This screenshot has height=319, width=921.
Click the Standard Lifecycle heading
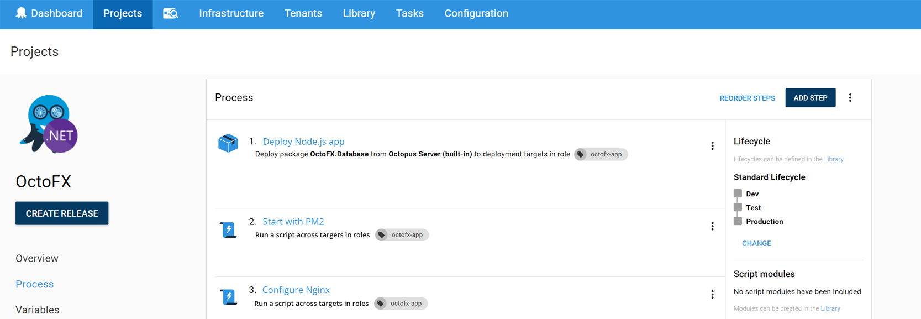coord(769,177)
